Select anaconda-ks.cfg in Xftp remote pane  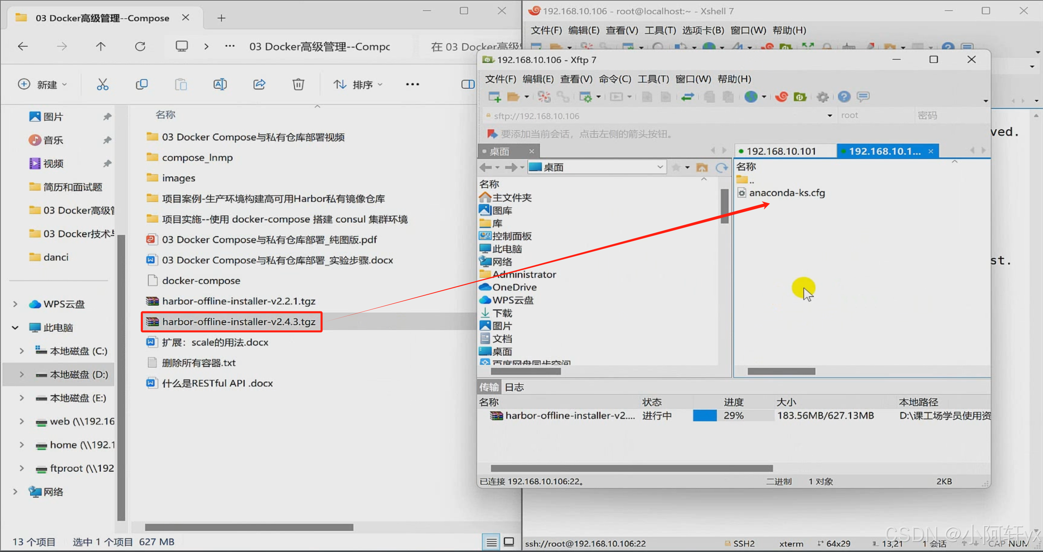787,193
